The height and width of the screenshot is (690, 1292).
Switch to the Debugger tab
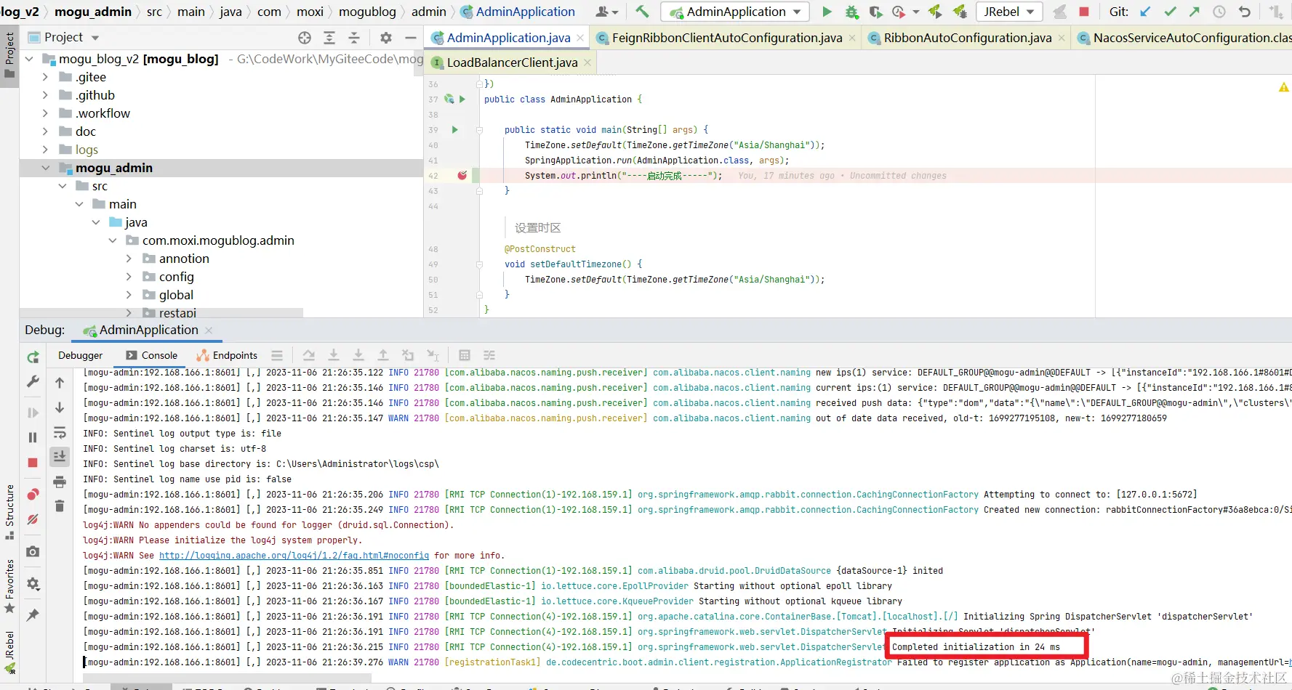point(81,355)
